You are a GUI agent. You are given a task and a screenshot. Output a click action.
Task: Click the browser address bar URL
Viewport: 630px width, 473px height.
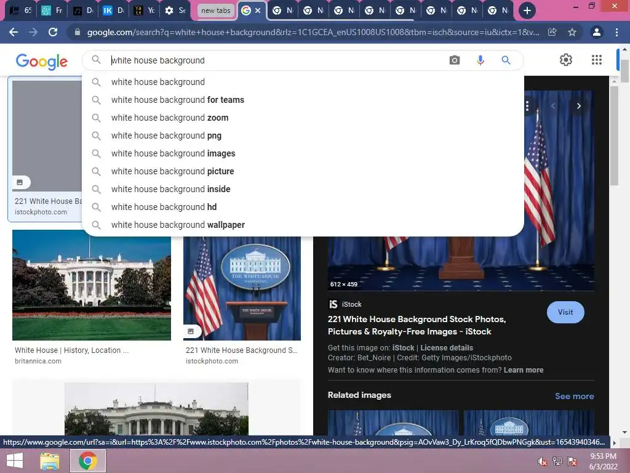click(313, 32)
